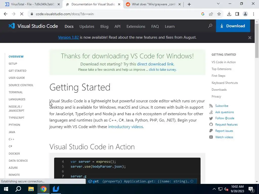Open the Chrome profile avatar
The image size is (259, 194).
click(x=245, y=14)
